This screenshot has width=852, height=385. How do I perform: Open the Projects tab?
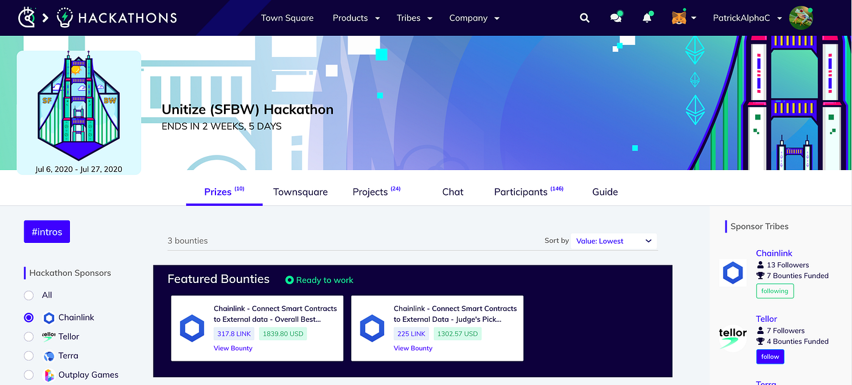point(376,192)
